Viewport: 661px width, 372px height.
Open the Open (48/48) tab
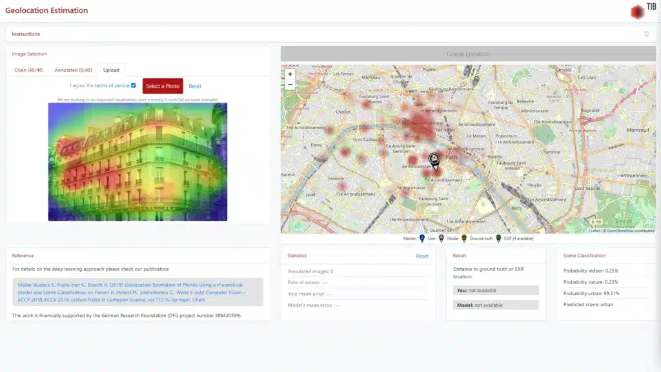click(x=28, y=70)
